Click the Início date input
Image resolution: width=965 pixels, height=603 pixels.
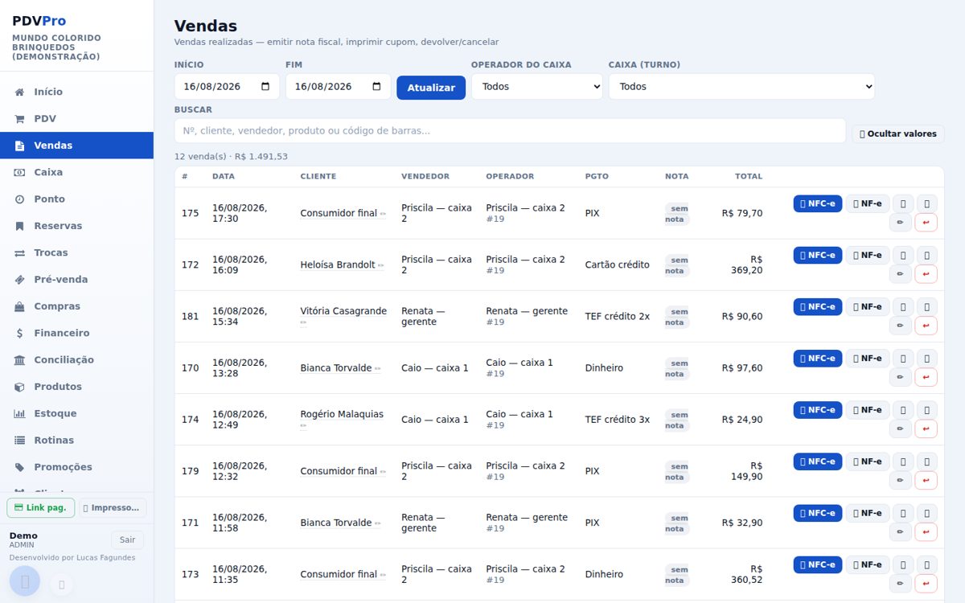pyautogui.click(x=227, y=87)
